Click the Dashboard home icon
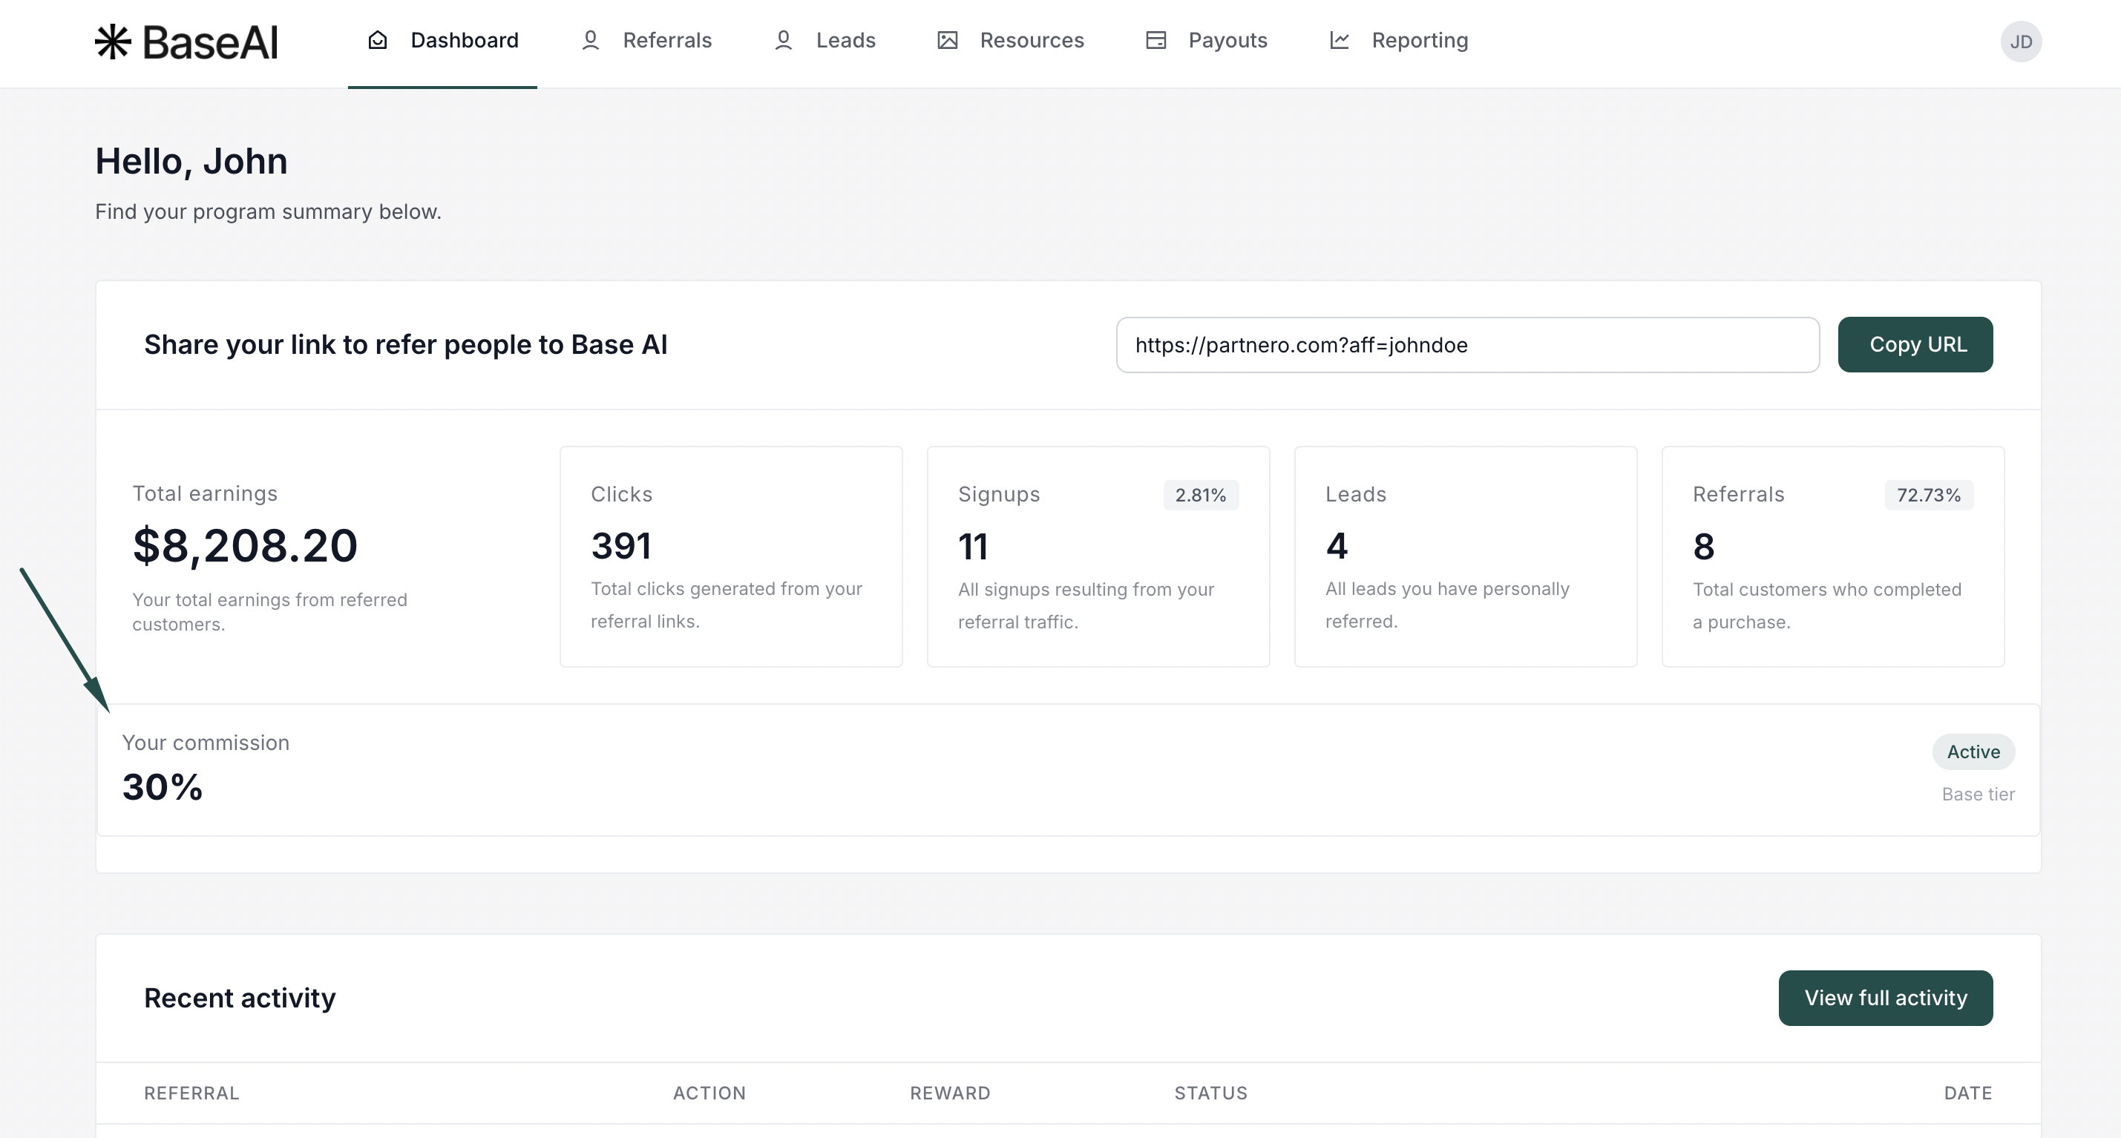2121x1138 pixels. 377,40
